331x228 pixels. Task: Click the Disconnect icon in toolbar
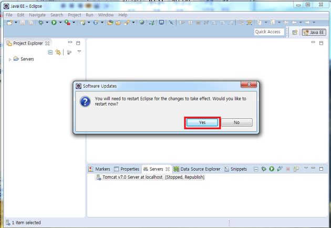206,23
